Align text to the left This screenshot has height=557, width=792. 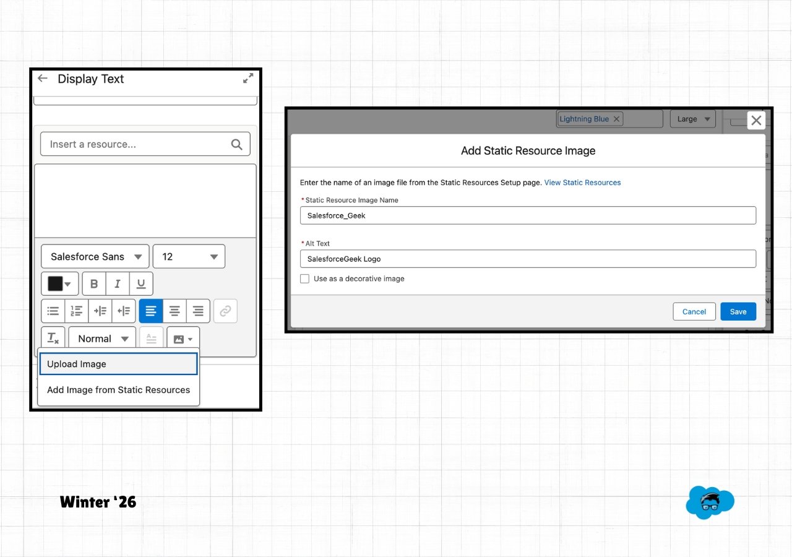[x=151, y=311]
